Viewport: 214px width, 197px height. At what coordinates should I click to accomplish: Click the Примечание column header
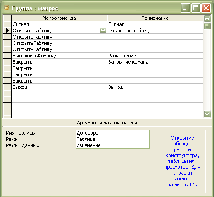(x=155, y=18)
